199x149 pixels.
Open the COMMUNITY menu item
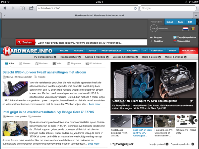click(157, 51)
